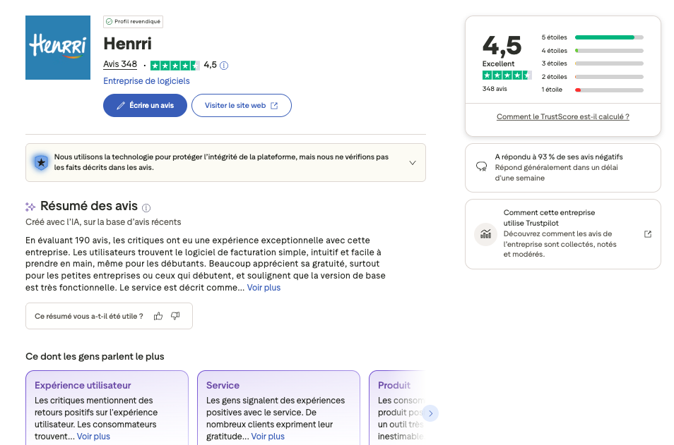674x445 pixels.
Task: Click the thumbs-down icon for the summary
Action: pyautogui.click(x=175, y=316)
